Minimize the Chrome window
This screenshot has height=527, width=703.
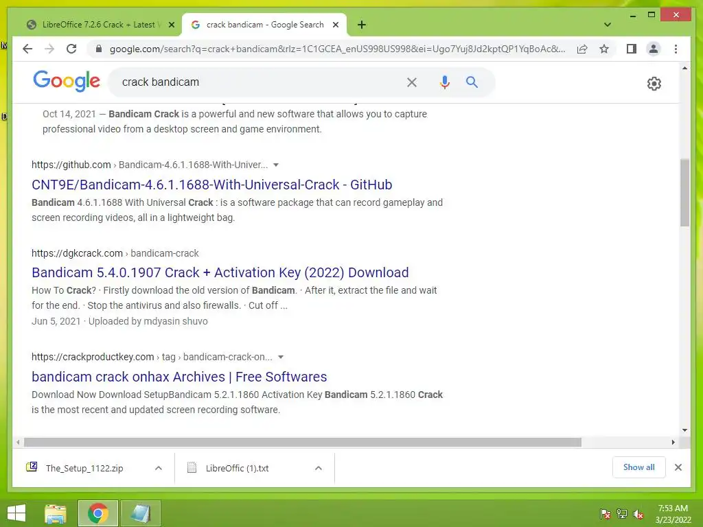pos(632,15)
